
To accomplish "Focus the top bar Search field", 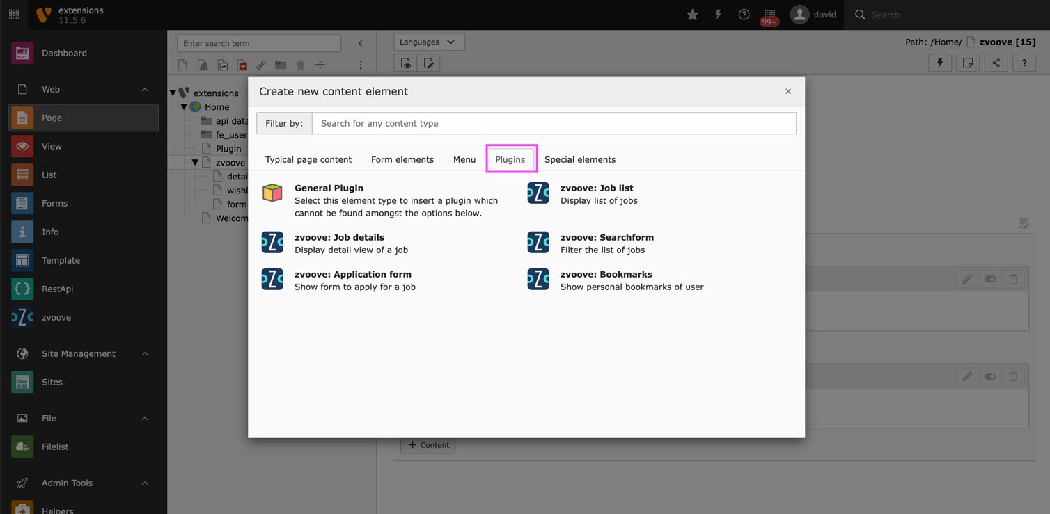I will coord(947,15).
